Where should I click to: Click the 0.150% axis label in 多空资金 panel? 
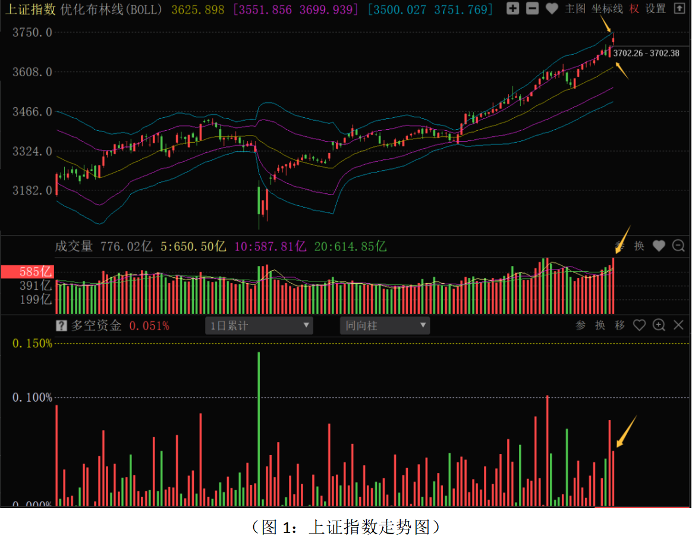(x=32, y=343)
